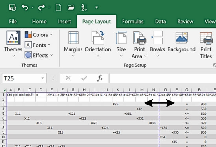Viewport: 216px width, 147px height.
Task: Select column A header
Action: [x=11, y=90]
